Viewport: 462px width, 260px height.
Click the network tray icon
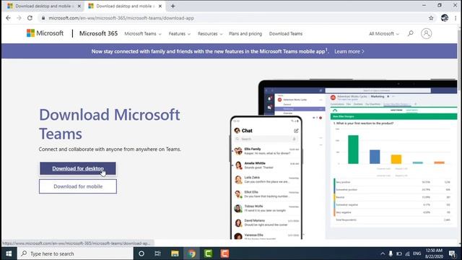407,253
